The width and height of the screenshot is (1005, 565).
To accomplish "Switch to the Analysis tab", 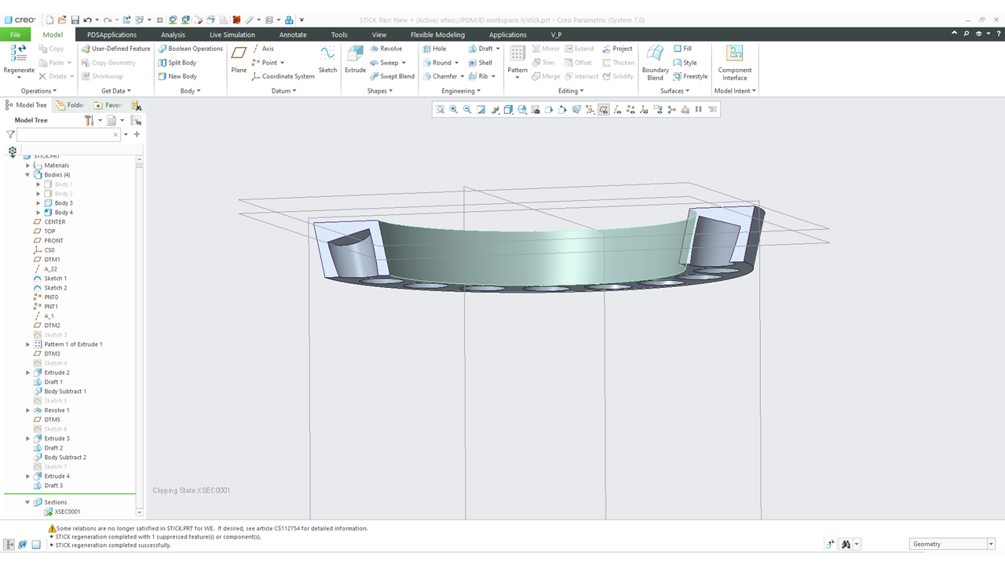I will pyautogui.click(x=173, y=35).
